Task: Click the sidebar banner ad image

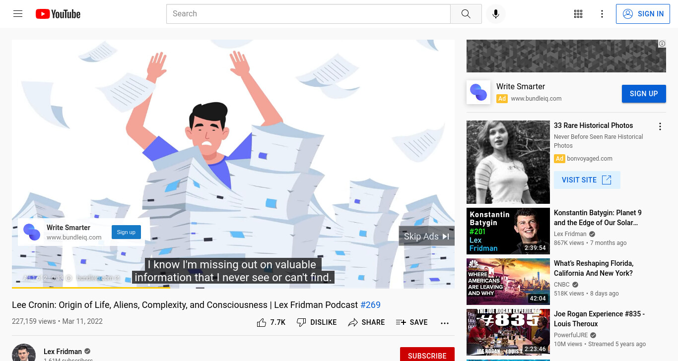Action: [x=566, y=56]
